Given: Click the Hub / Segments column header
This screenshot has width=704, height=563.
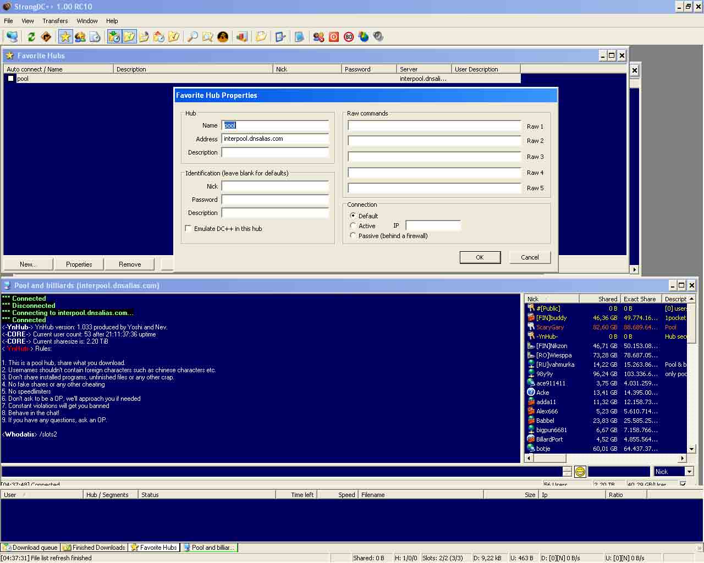Looking at the screenshot, I should point(110,495).
